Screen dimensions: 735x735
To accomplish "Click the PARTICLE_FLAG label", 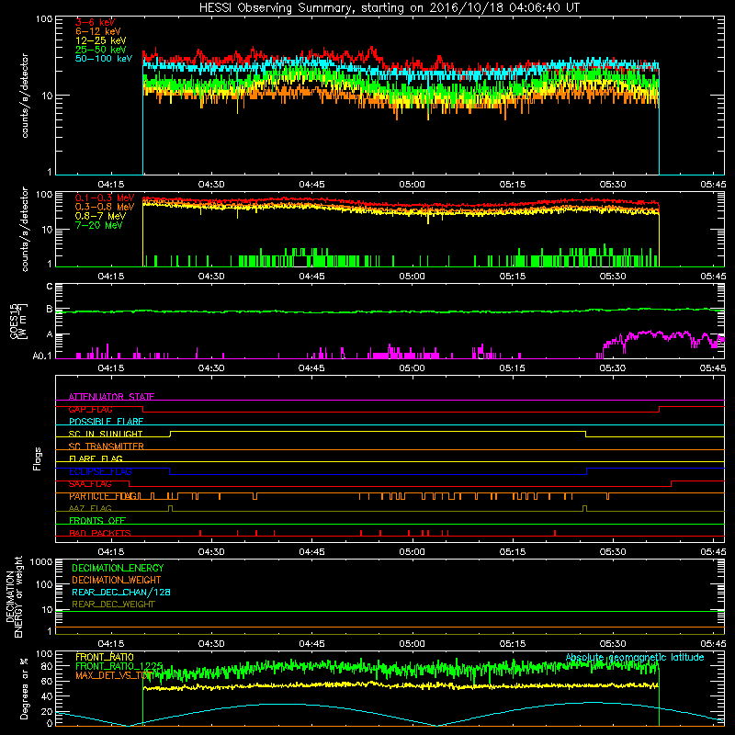I will pos(104,496).
